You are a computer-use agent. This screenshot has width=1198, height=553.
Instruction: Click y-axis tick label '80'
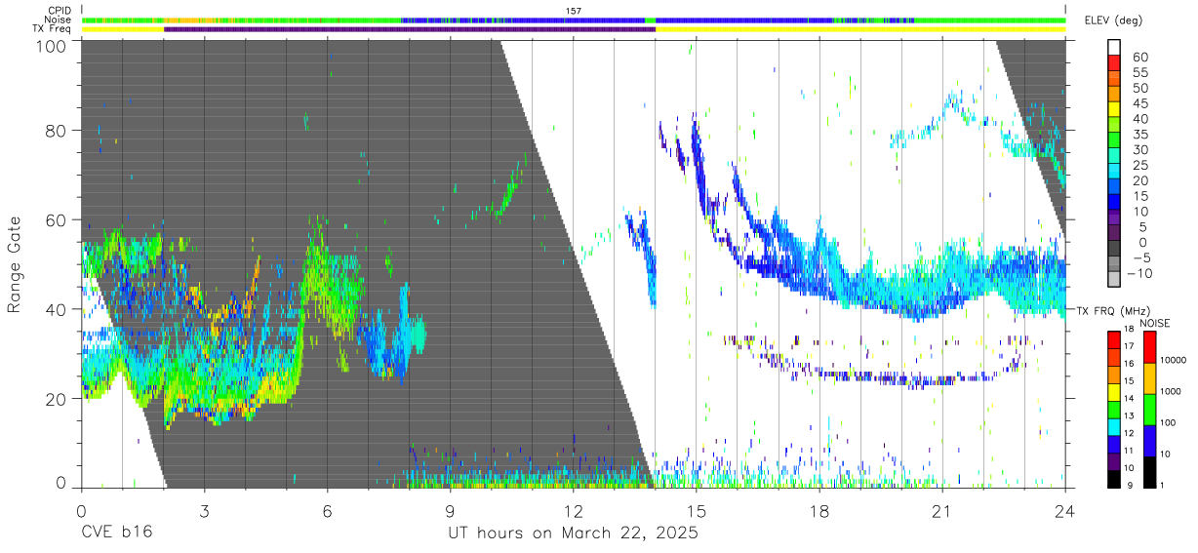coord(57,131)
